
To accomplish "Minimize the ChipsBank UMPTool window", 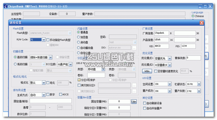I will coord(200,6).
